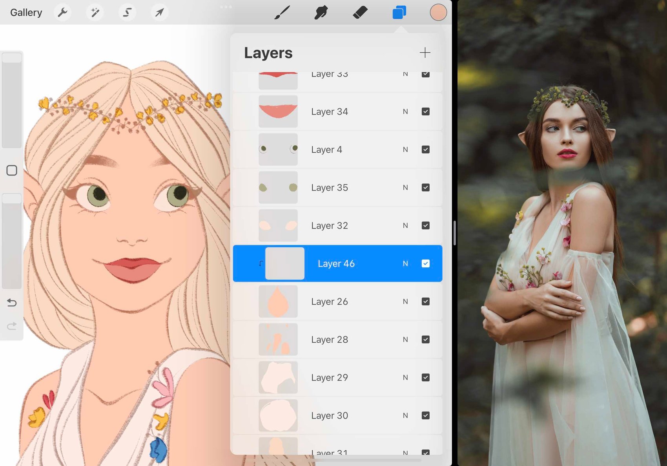Select the "Layer 35" name
This screenshot has width=667, height=466.
point(330,188)
